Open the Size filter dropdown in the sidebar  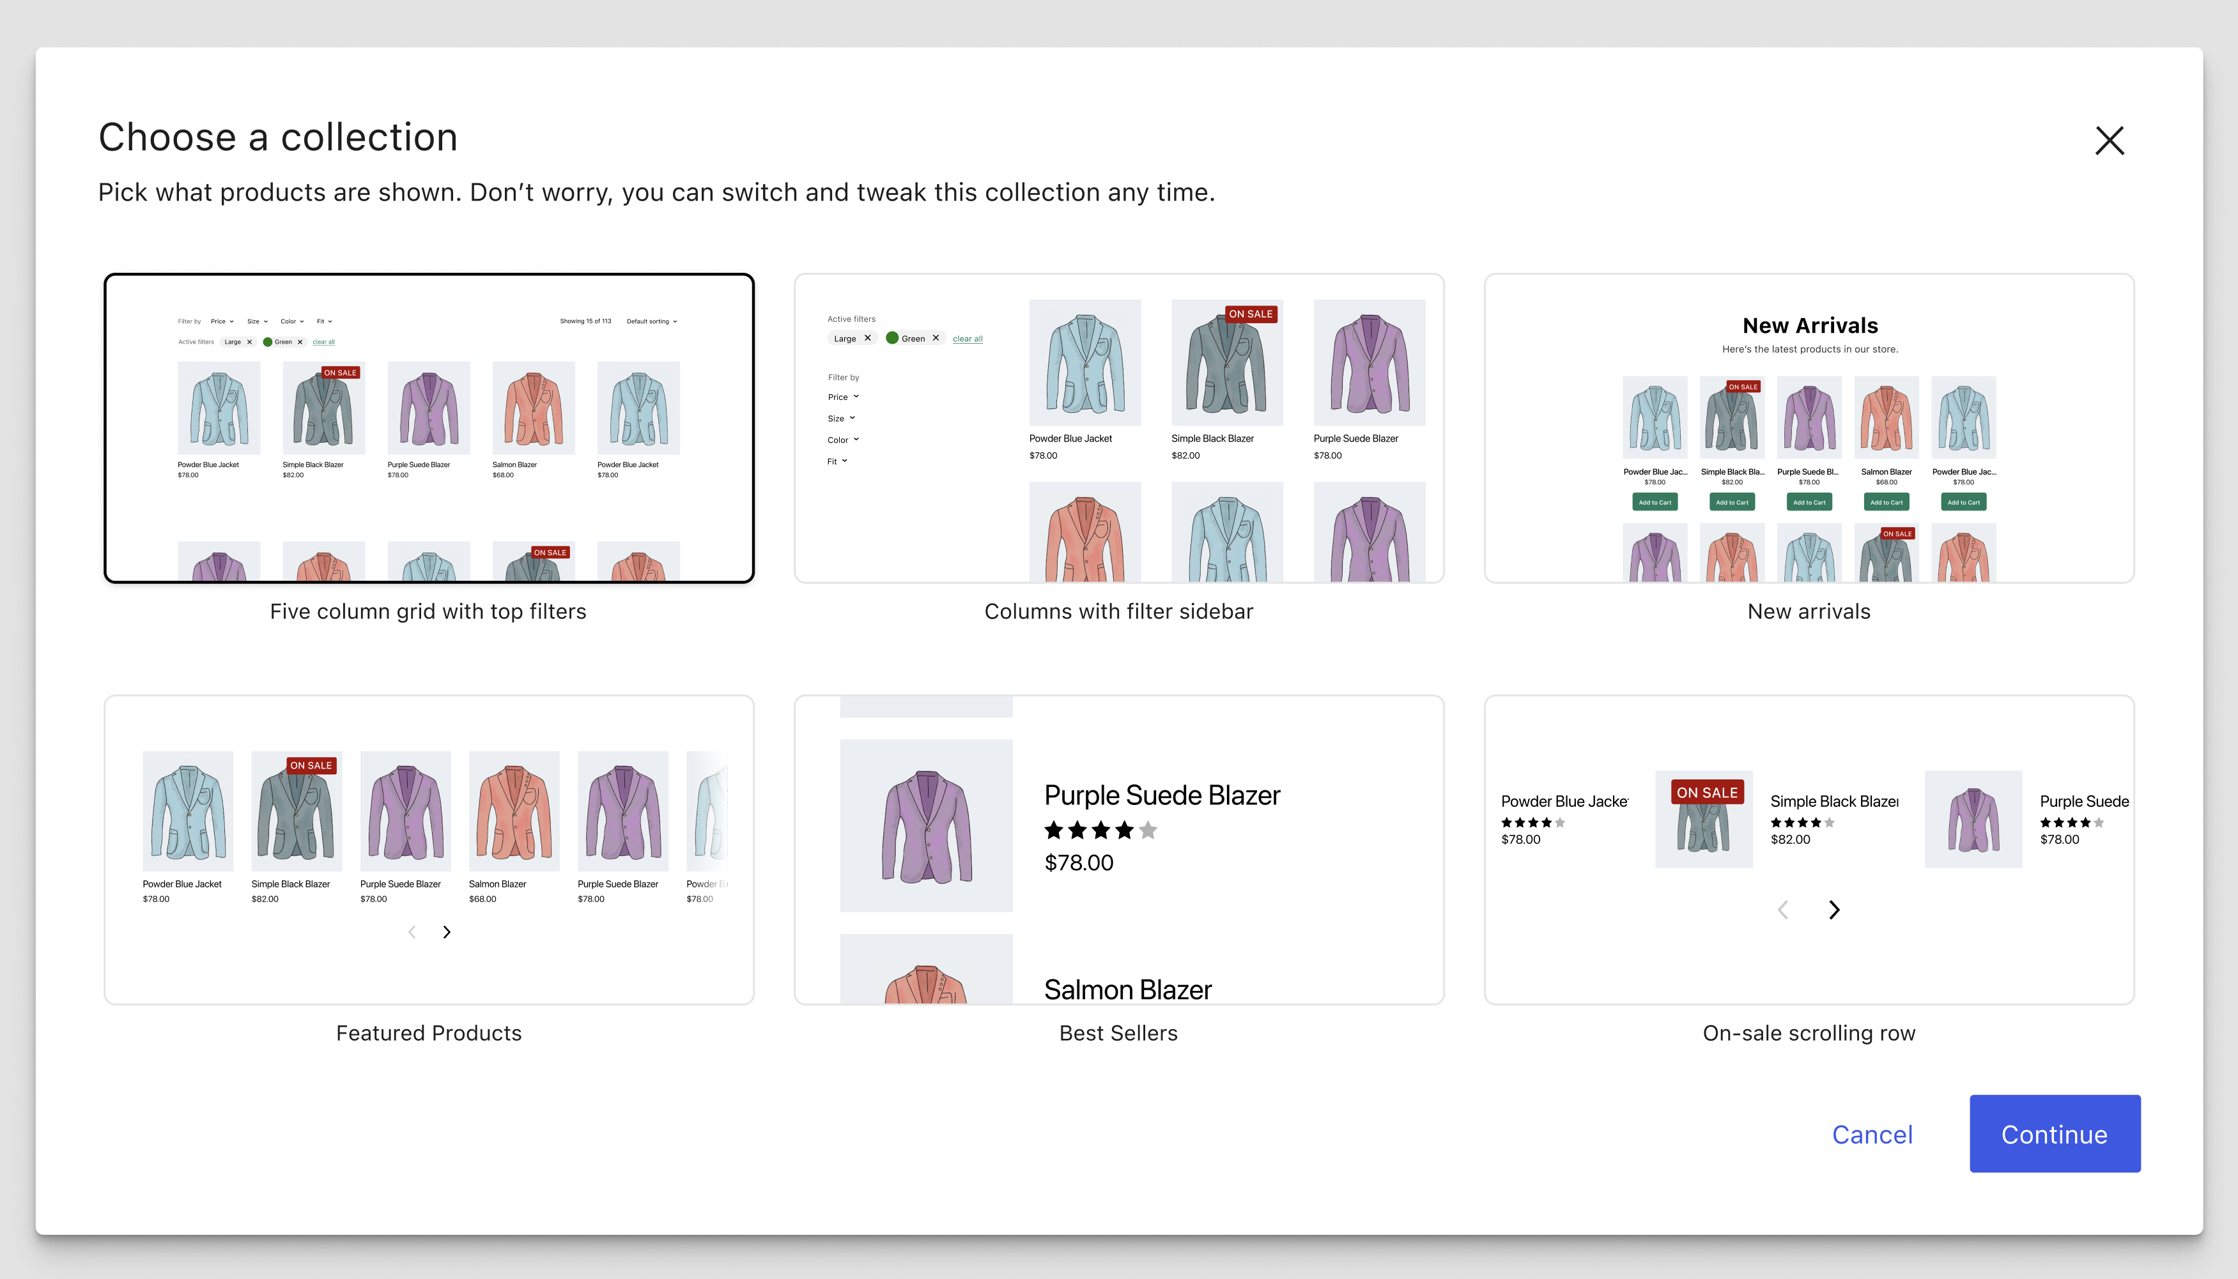(x=840, y=418)
